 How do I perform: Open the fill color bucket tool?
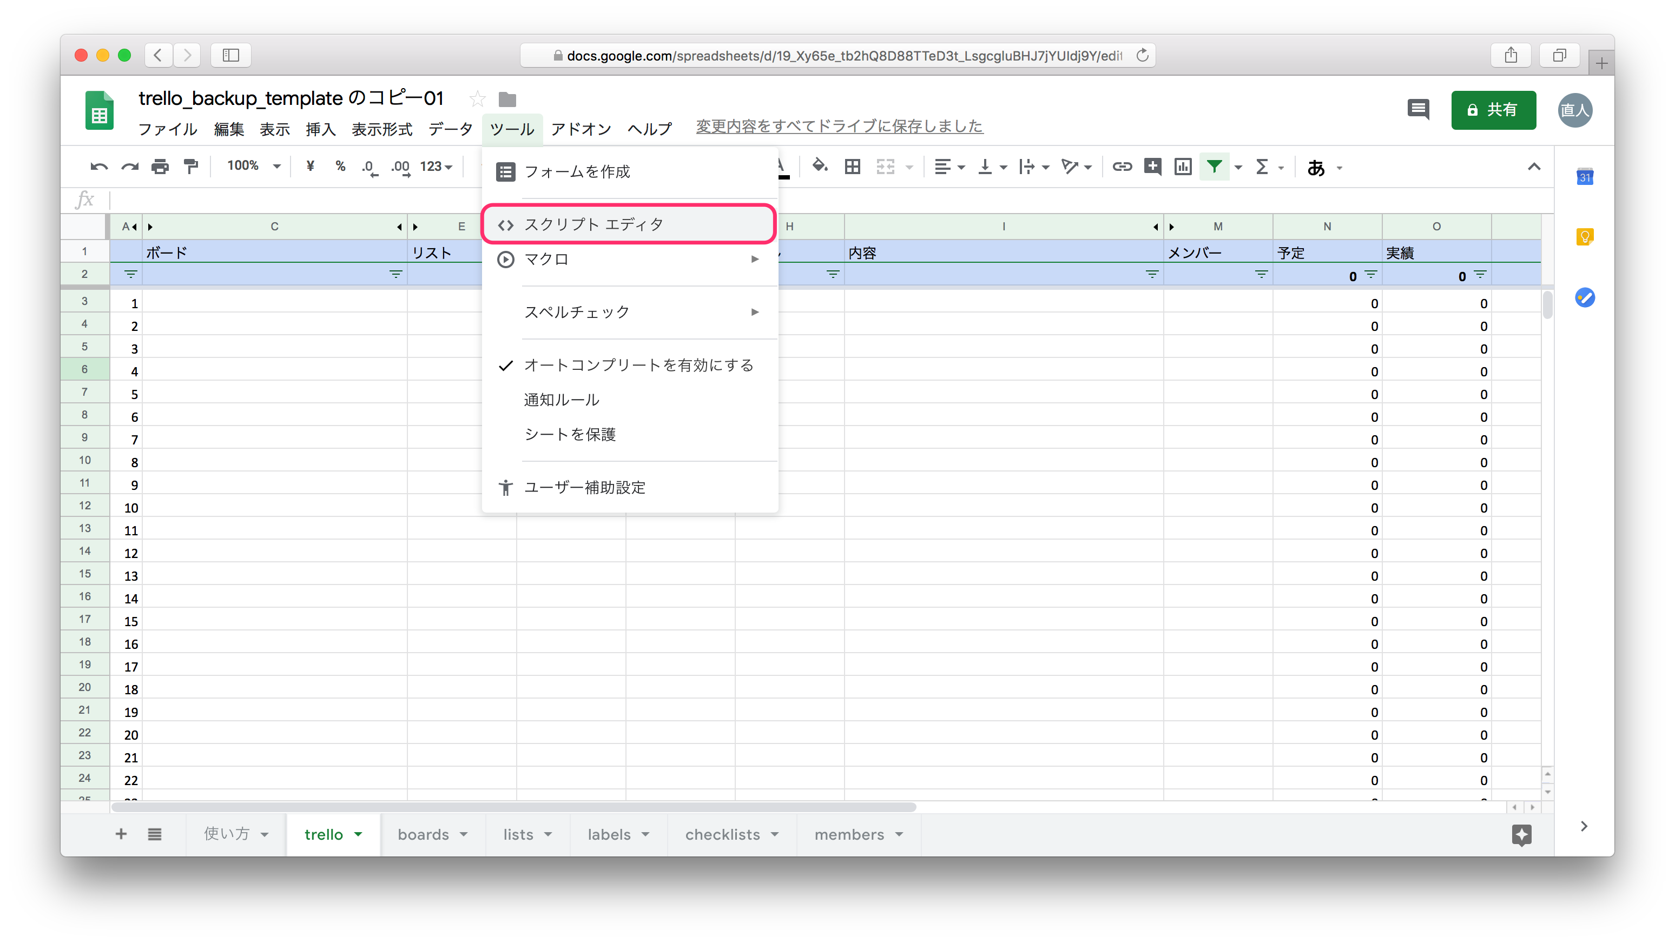[820, 167]
